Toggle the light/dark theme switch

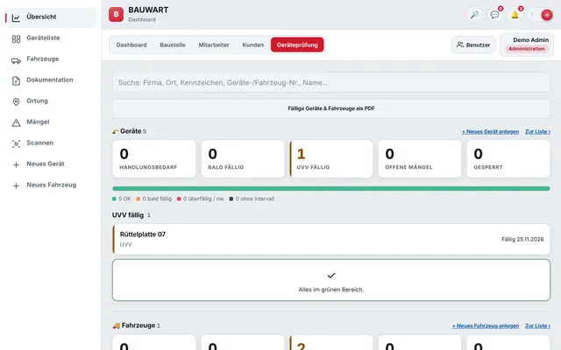pyautogui.click(x=541, y=15)
